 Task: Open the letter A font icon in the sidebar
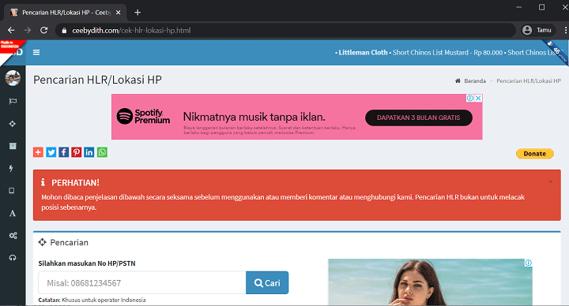(13, 213)
